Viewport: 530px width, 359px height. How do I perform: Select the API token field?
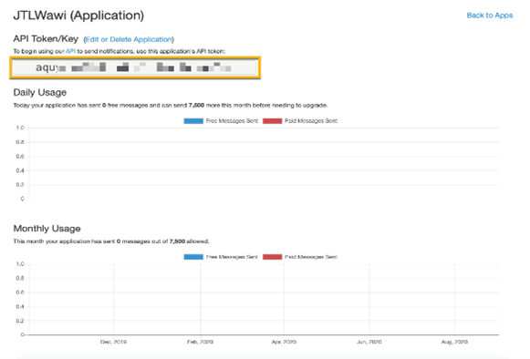click(135, 67)
